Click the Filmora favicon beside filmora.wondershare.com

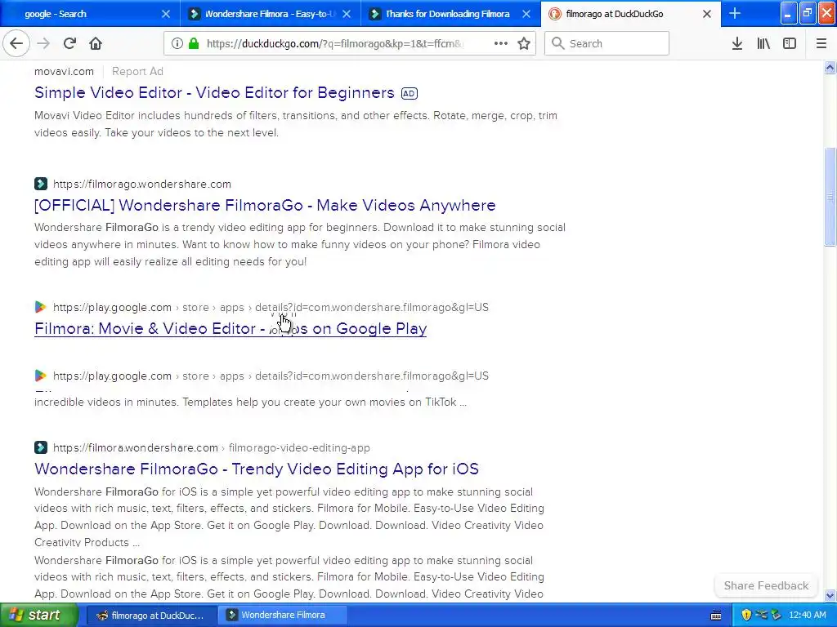41,447
